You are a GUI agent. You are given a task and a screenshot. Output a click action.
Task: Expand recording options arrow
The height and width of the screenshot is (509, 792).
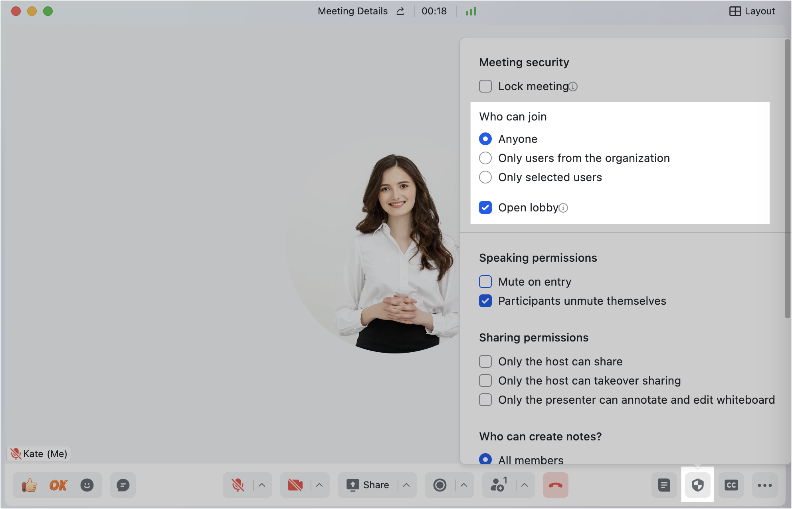click(x=464, y=485)
